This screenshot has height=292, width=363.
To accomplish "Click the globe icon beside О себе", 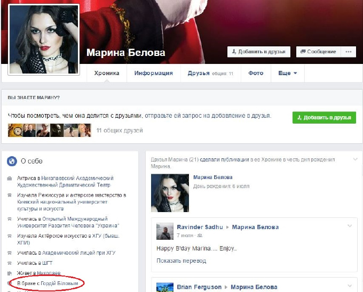I will (x=12, y=161).
